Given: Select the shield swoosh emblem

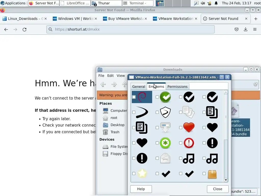Looking at the screenshot, I should click(x=165, y=112).
